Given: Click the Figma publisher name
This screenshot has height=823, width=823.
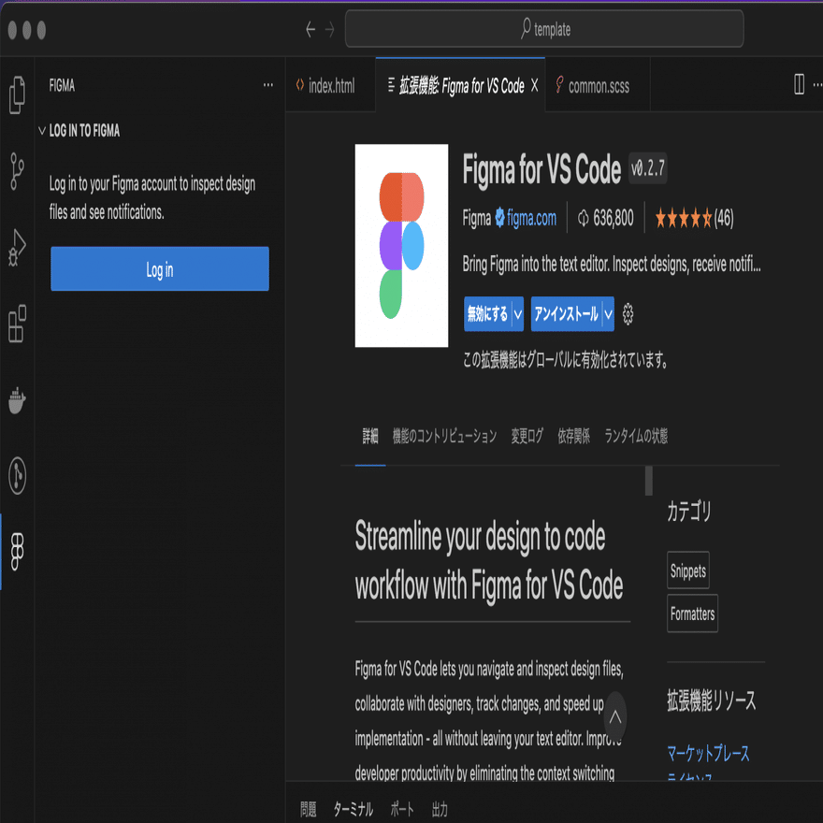Looking at the screenshot, I should point(477,218).
